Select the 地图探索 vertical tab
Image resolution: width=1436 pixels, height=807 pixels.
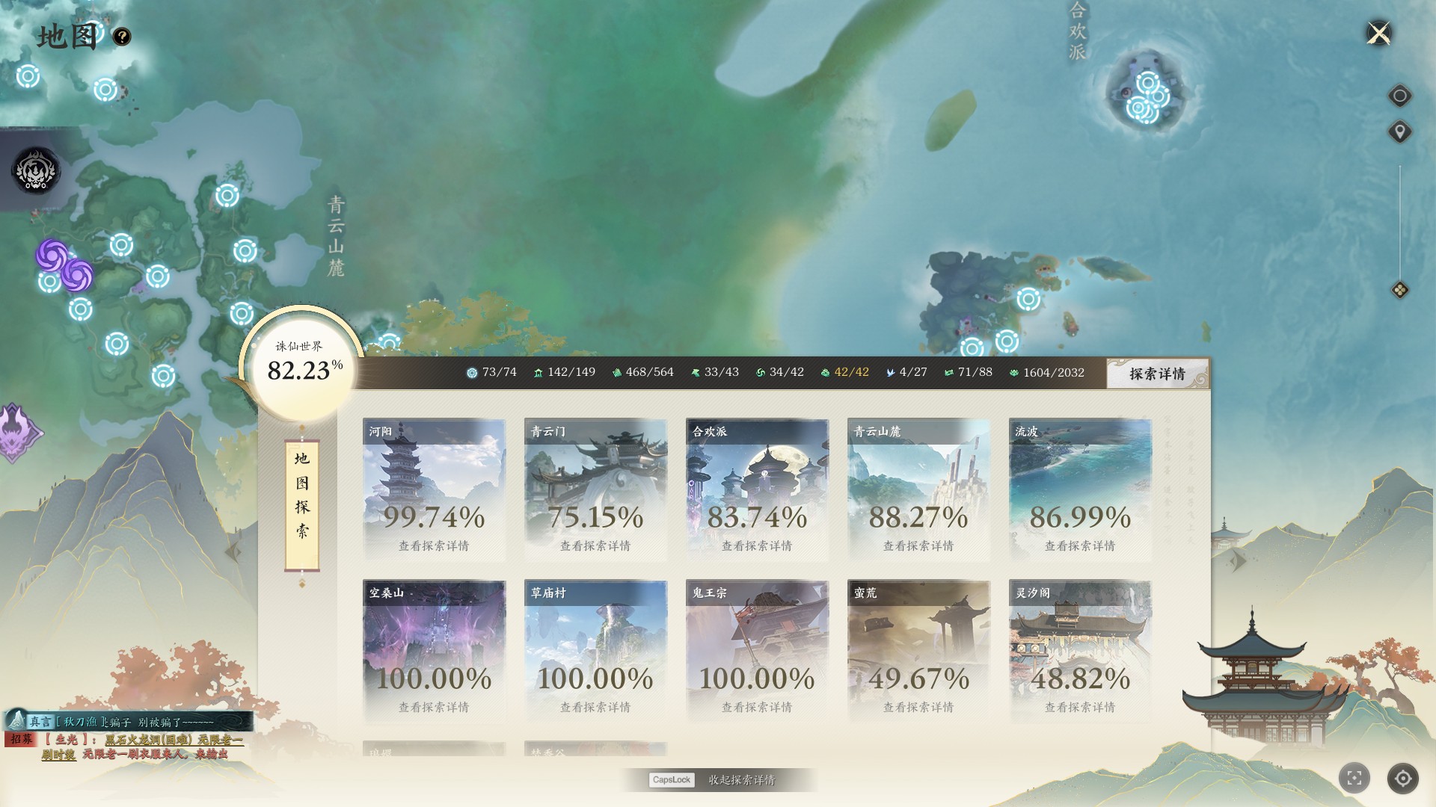click(x=302, y=506)
